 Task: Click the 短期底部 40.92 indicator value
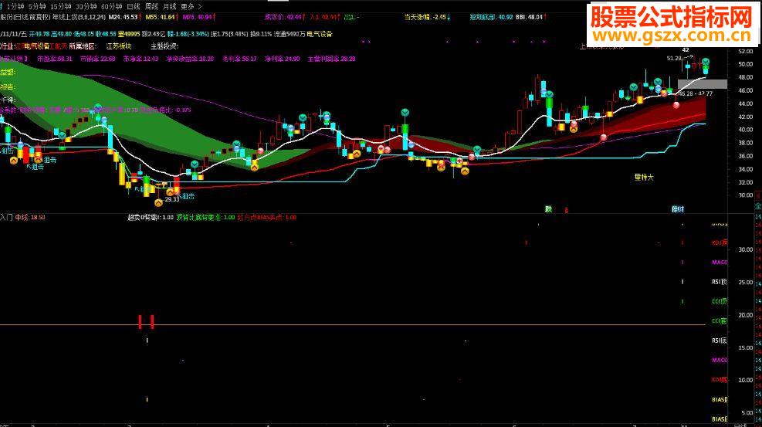coord(491,17)
